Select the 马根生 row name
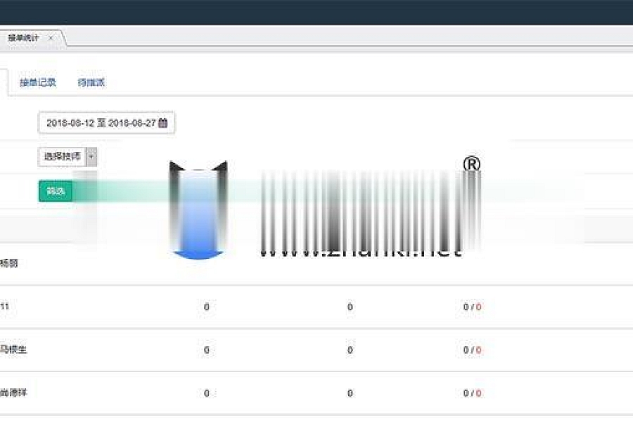The image size is (633, 422). click(13, 350)
